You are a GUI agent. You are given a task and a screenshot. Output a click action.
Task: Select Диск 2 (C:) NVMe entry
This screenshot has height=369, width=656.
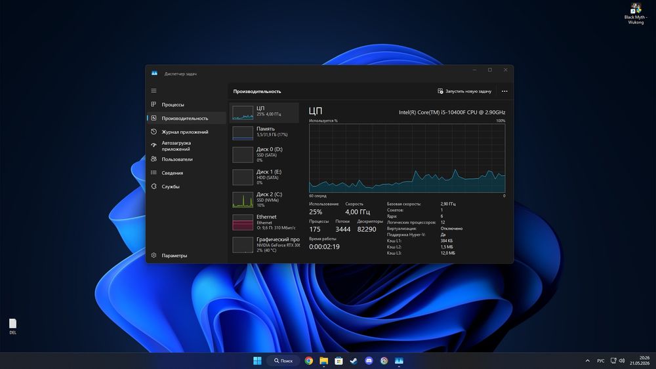pos(264,200)
